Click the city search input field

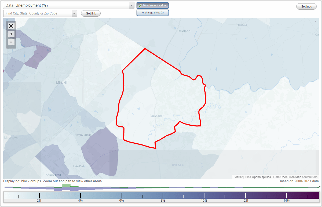click(38, 13)
